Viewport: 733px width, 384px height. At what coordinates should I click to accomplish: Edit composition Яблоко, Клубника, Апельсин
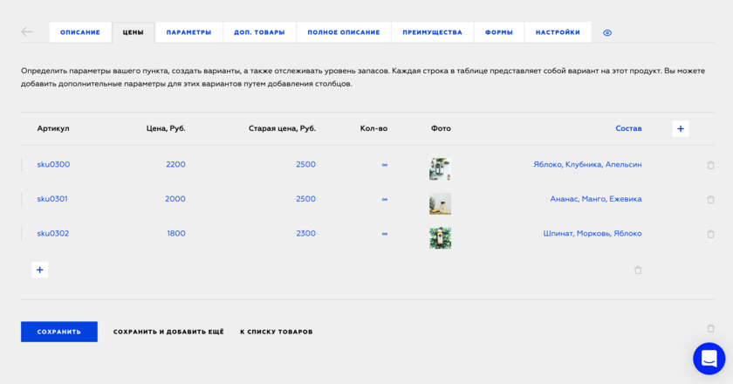tap(587, 164)
